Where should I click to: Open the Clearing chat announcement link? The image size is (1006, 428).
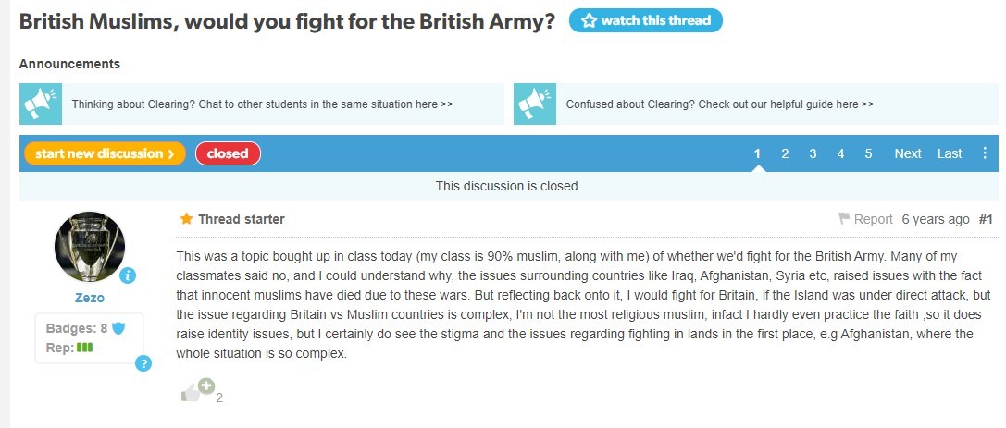tap(263, 104)
